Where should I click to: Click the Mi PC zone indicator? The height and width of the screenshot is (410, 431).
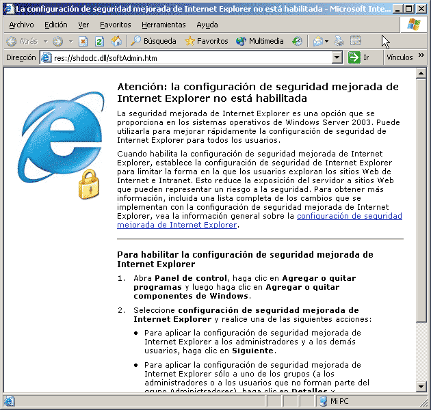click(335, 401)
